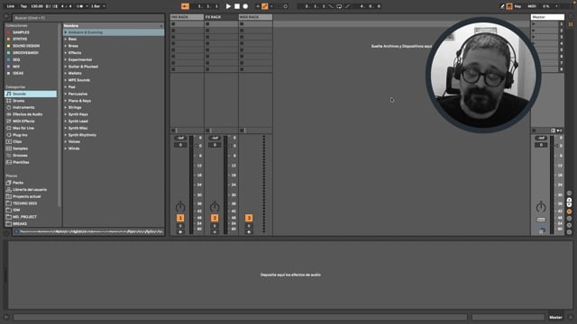Select the tempo field showing 130.00

click(x=37, y=6)
